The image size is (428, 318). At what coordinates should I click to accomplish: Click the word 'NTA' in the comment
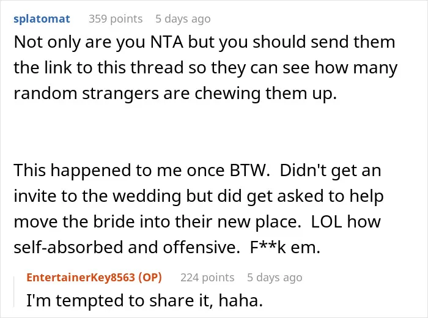pos(166,42)
